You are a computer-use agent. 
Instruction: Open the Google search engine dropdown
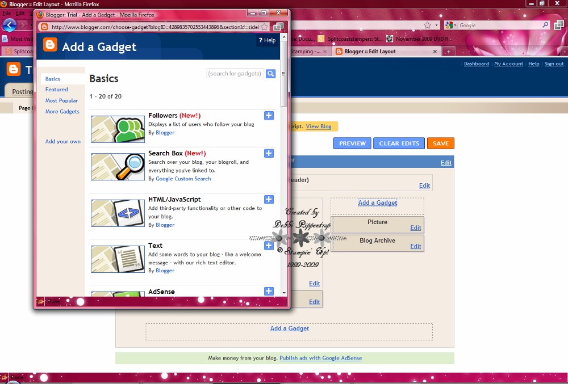451,25
